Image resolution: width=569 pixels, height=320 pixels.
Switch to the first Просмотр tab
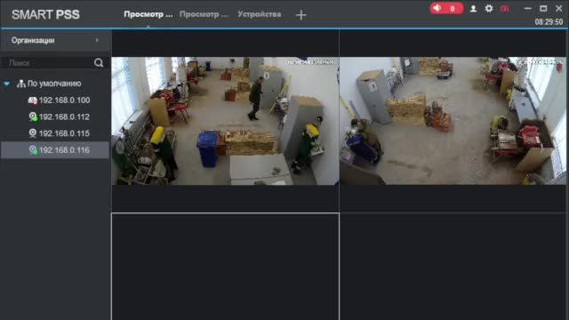click(148, 14)
